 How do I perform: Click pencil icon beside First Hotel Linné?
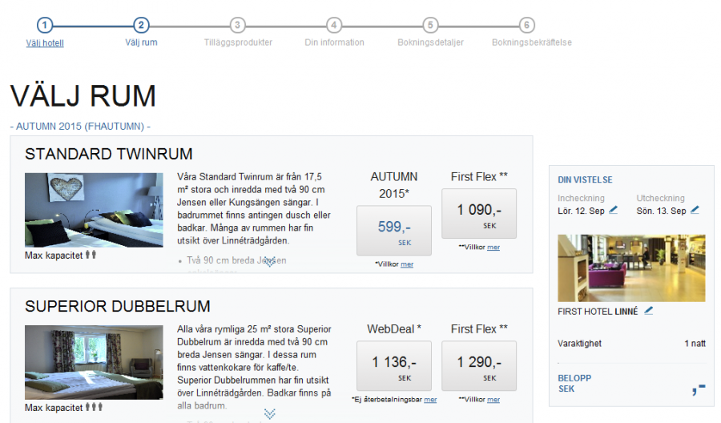[648, 311]
